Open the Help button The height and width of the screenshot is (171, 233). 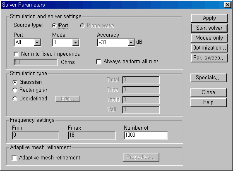[209, 102]
